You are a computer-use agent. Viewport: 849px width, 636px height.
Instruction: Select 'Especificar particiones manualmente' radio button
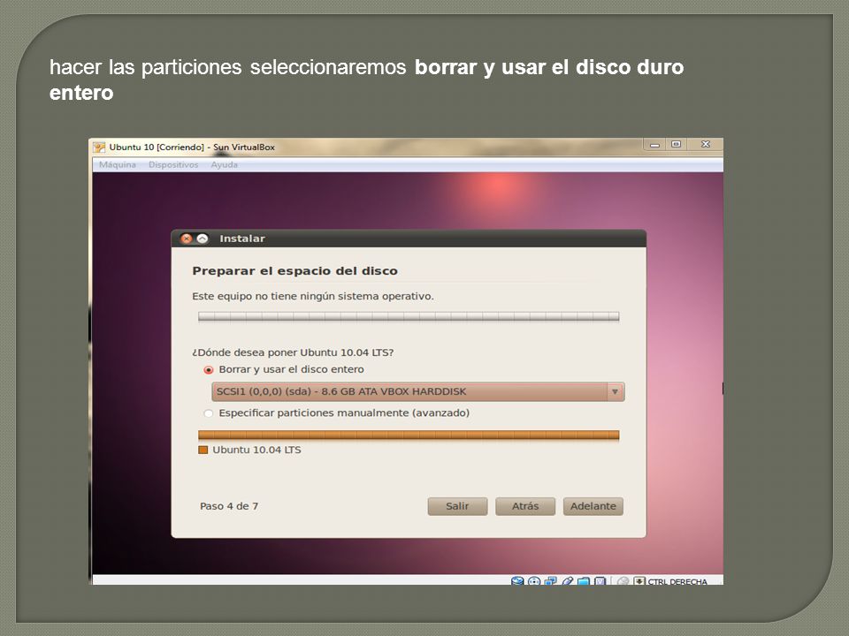pyautogui.click(x=209, y=413)
